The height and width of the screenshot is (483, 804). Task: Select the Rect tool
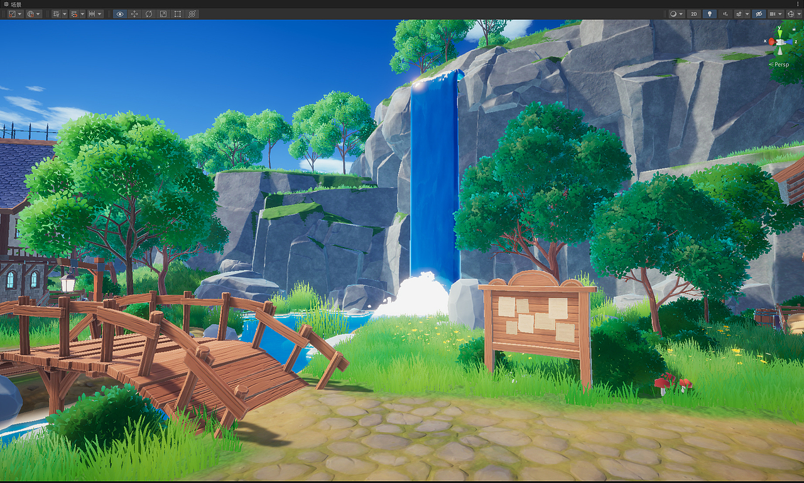178,14
